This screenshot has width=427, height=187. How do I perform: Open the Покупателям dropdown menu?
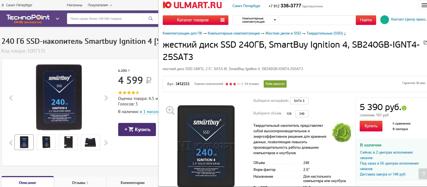coord(100,5)
